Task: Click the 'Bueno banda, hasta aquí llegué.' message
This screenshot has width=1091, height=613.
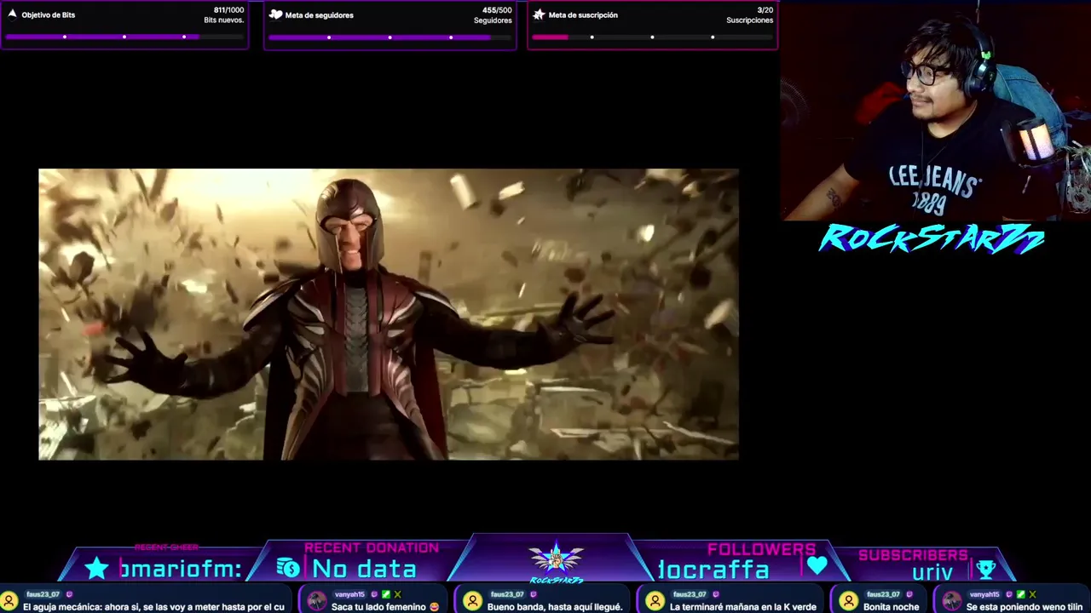Action: 555,607
